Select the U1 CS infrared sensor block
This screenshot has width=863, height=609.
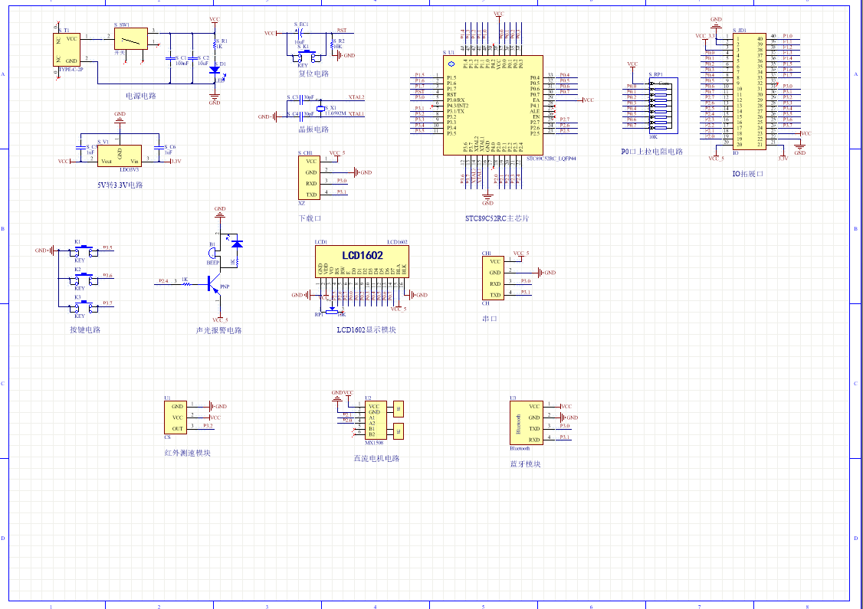click(175, 417)
